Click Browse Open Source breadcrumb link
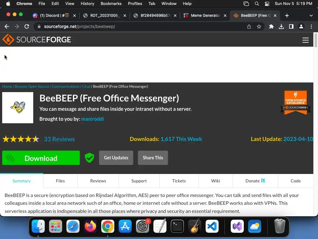Screen dimensions: 318x239 (x=32, y=87)
